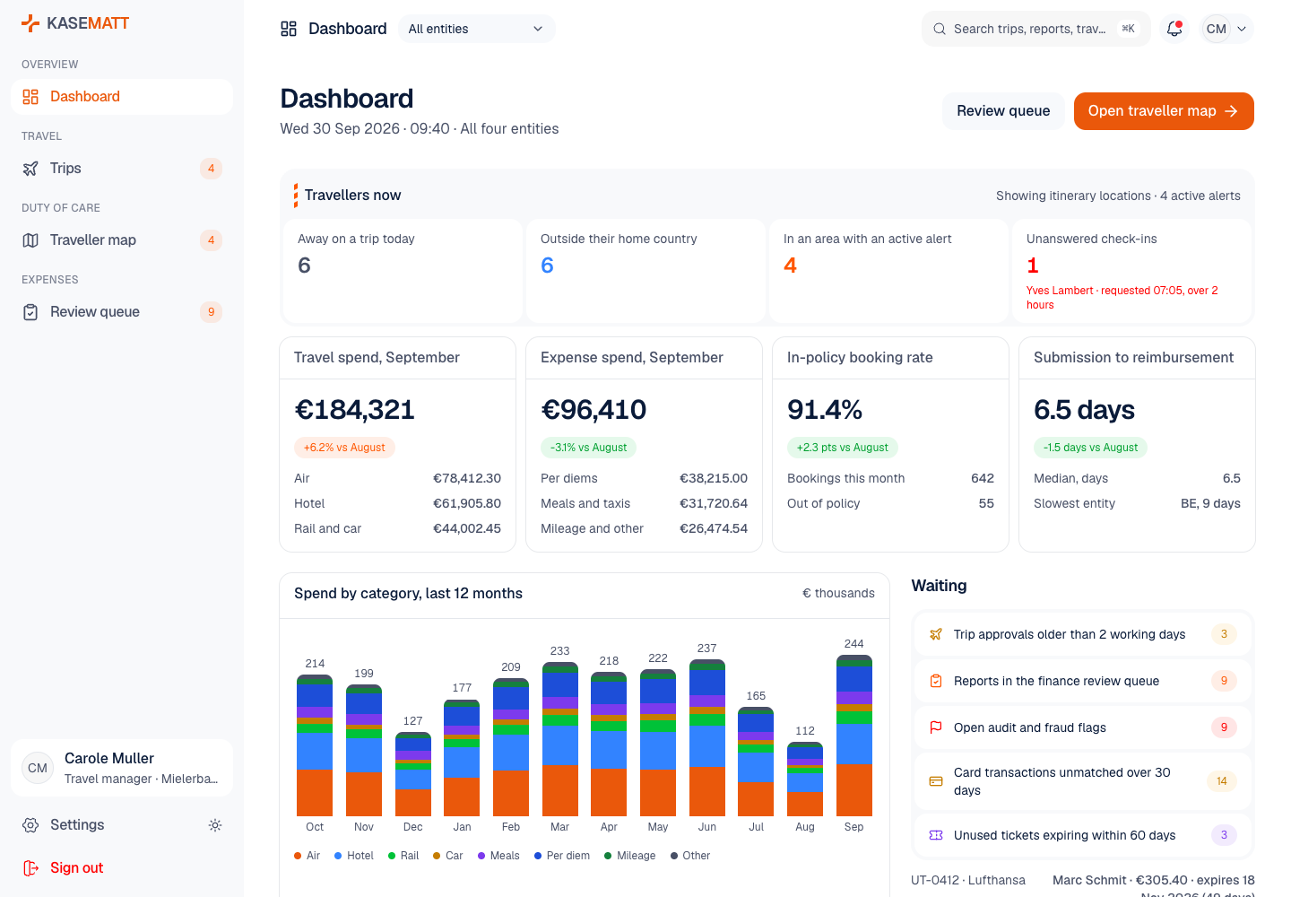Click the Outside their home country card

point(645,271)
